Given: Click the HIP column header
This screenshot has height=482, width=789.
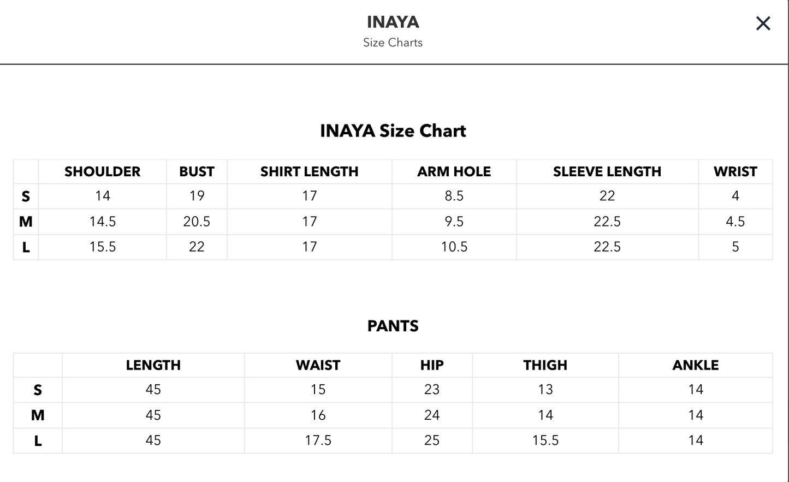Looking at the screenshot, I should pos(432,365).
